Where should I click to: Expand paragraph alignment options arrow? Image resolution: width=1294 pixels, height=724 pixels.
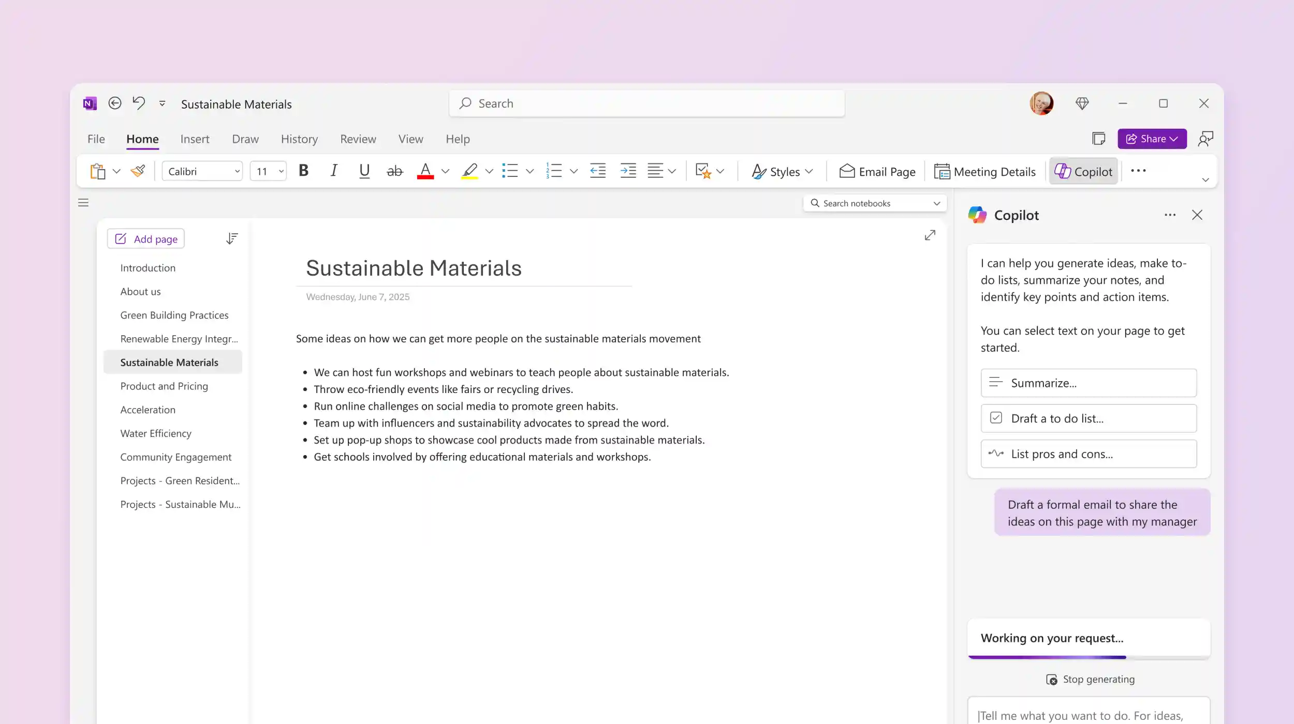tap(672, 171)
